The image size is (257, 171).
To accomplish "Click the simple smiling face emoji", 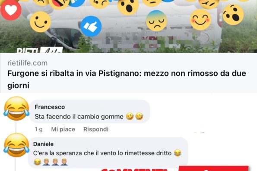I will pyautogui.click(x=41, y=22).
